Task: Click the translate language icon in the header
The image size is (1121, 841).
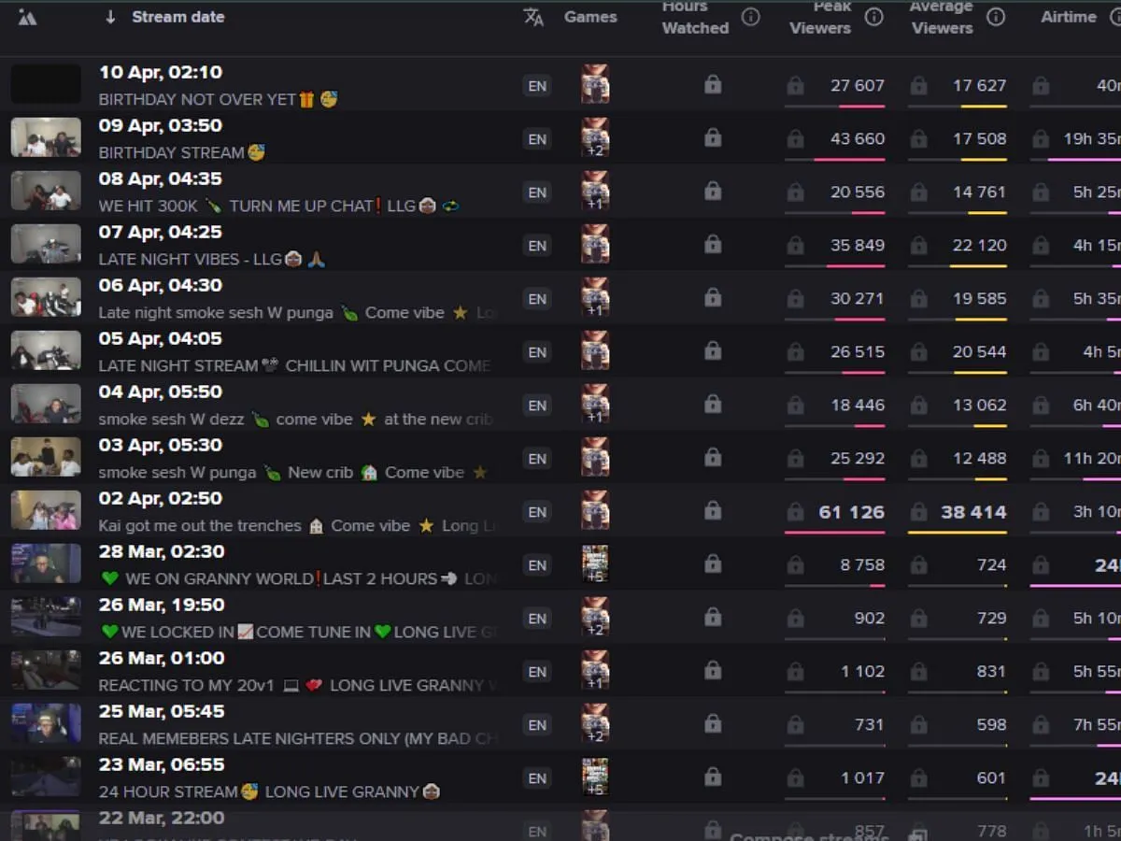Action: click(x=533, y=17)
